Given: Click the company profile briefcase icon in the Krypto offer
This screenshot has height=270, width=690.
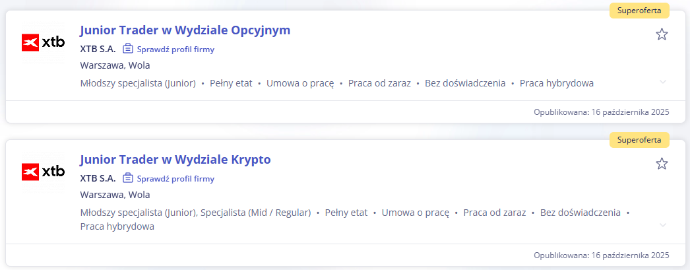Looking at the screenshot, I should tap(128, 178).
